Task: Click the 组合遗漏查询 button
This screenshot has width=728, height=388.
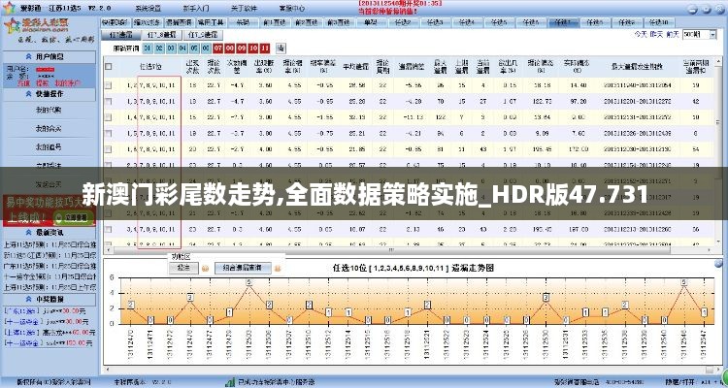Action: (243, 268)
